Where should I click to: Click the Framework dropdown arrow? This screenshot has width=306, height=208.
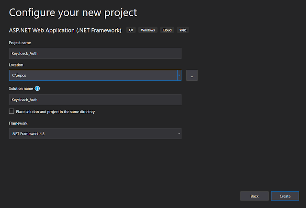(x=179, y=134)
